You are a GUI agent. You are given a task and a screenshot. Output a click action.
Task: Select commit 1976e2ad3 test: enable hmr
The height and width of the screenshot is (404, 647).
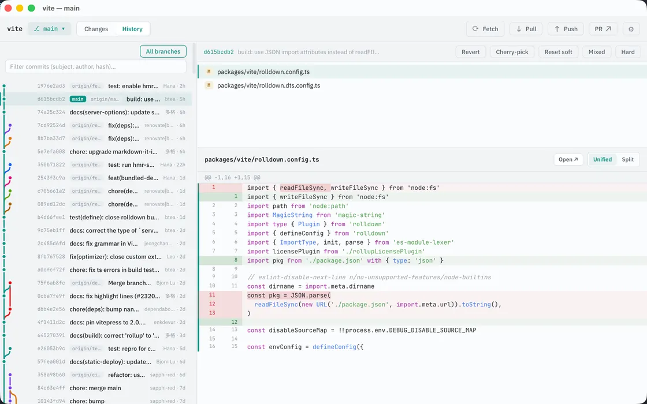(x=96, y=86)
